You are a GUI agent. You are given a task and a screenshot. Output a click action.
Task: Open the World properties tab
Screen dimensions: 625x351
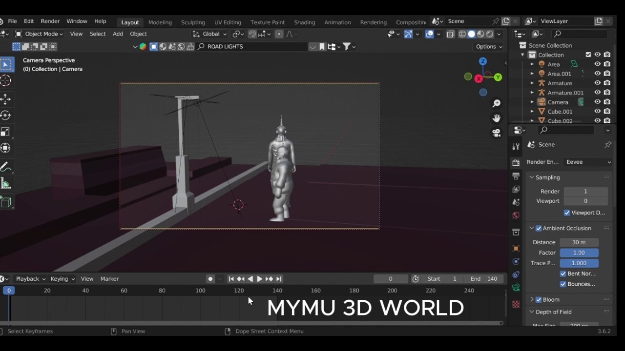pos(516,215)
